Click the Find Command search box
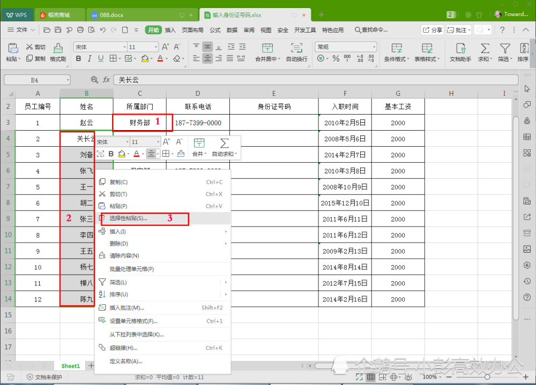This screenshot has width=536, height=385. tap(371, 30)
